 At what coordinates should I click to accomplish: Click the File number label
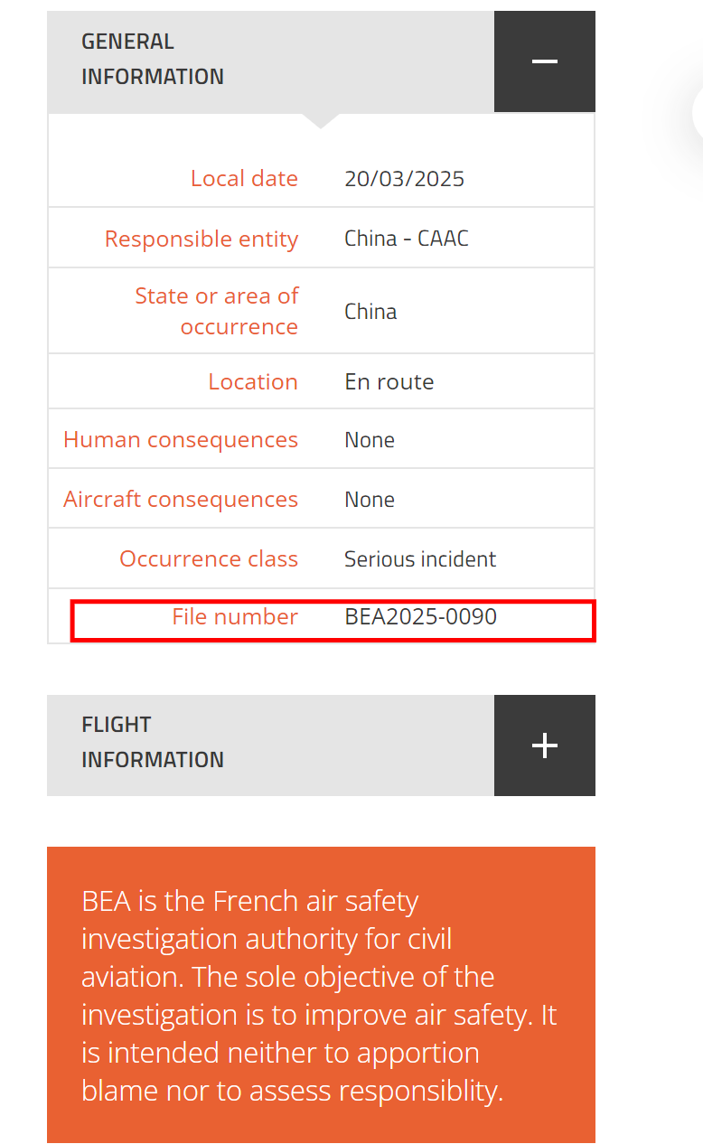[235, 617]
